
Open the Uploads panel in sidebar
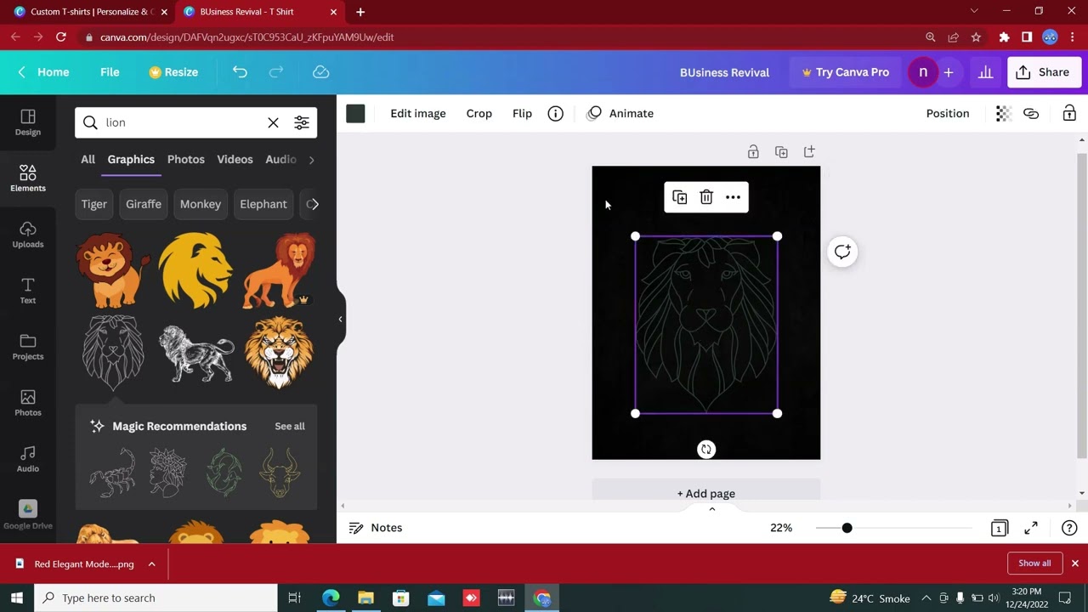tap(28, 235)
